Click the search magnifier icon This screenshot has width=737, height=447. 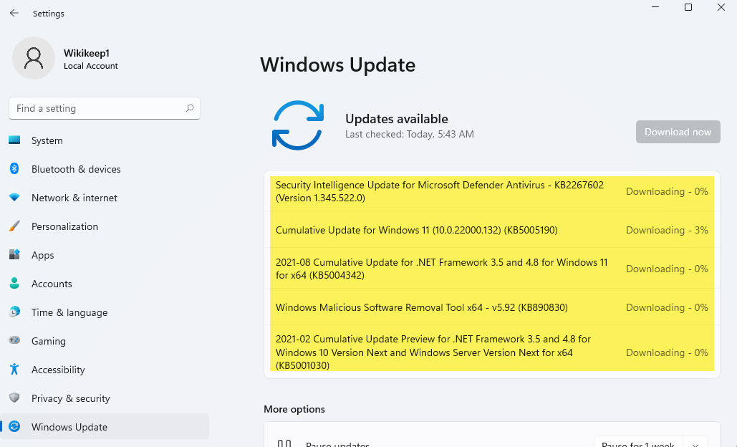tap(189, 108)
